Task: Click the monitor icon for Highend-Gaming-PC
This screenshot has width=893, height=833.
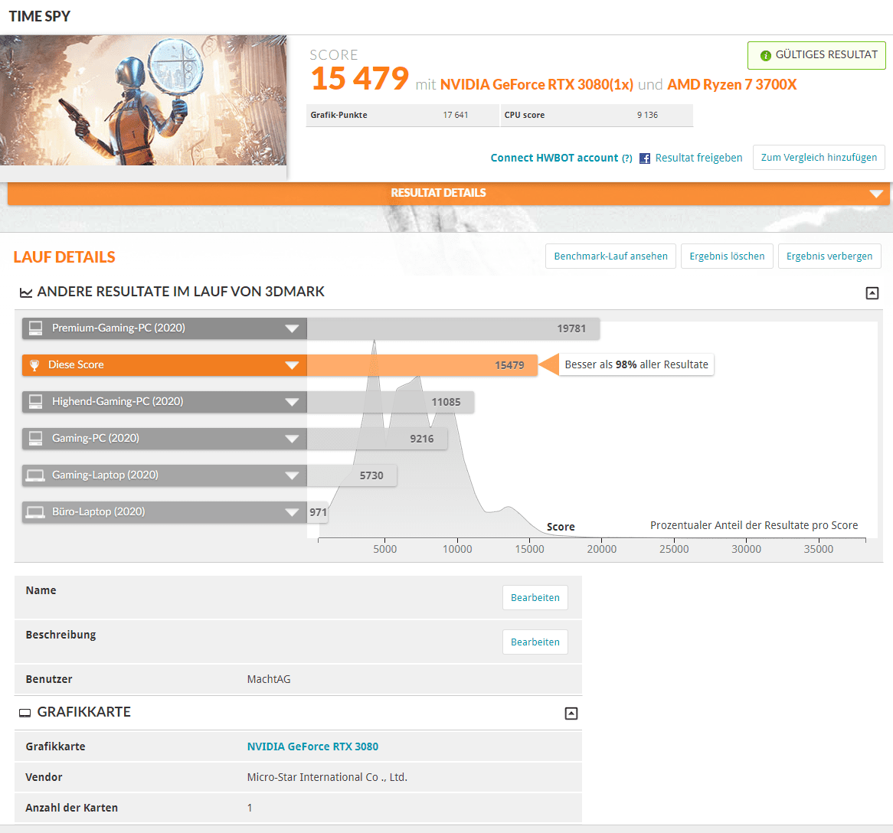Action: click(36, 401)
